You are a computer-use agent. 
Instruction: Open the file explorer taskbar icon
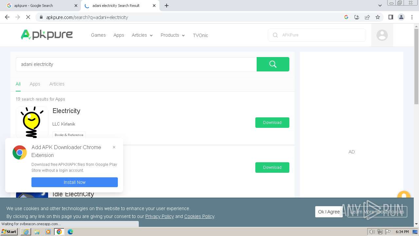point(37,232)
